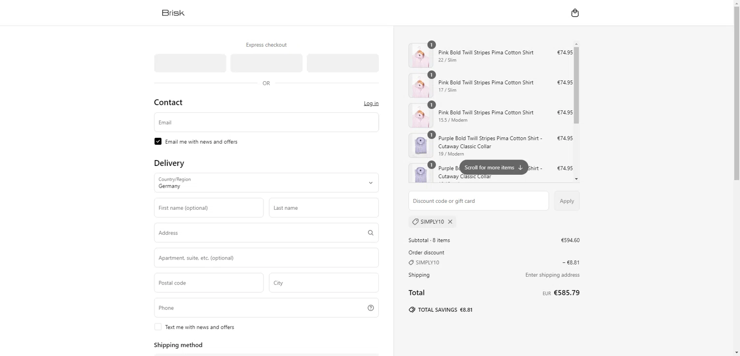Click the Apply discount button

[x=567, y=201]
